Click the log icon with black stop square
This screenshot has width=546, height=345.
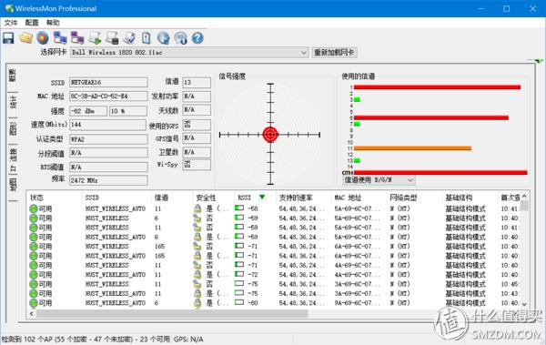pos(112,38)
